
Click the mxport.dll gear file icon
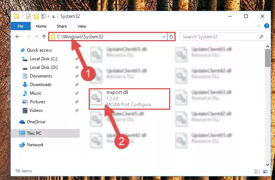pos(96,98)
